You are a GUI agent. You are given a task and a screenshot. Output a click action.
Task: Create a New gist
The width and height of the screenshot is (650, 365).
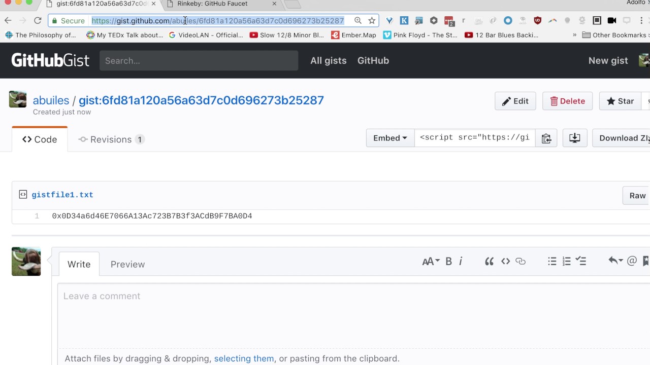(x=608, y=60)
